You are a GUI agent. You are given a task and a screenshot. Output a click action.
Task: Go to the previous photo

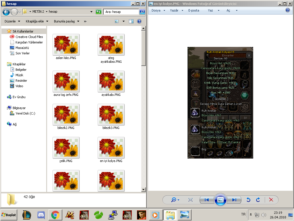207,200
